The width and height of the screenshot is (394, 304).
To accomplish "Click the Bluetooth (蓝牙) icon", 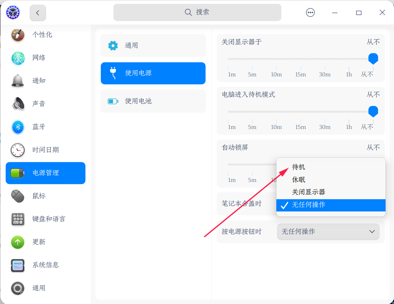I will point(18,127).
